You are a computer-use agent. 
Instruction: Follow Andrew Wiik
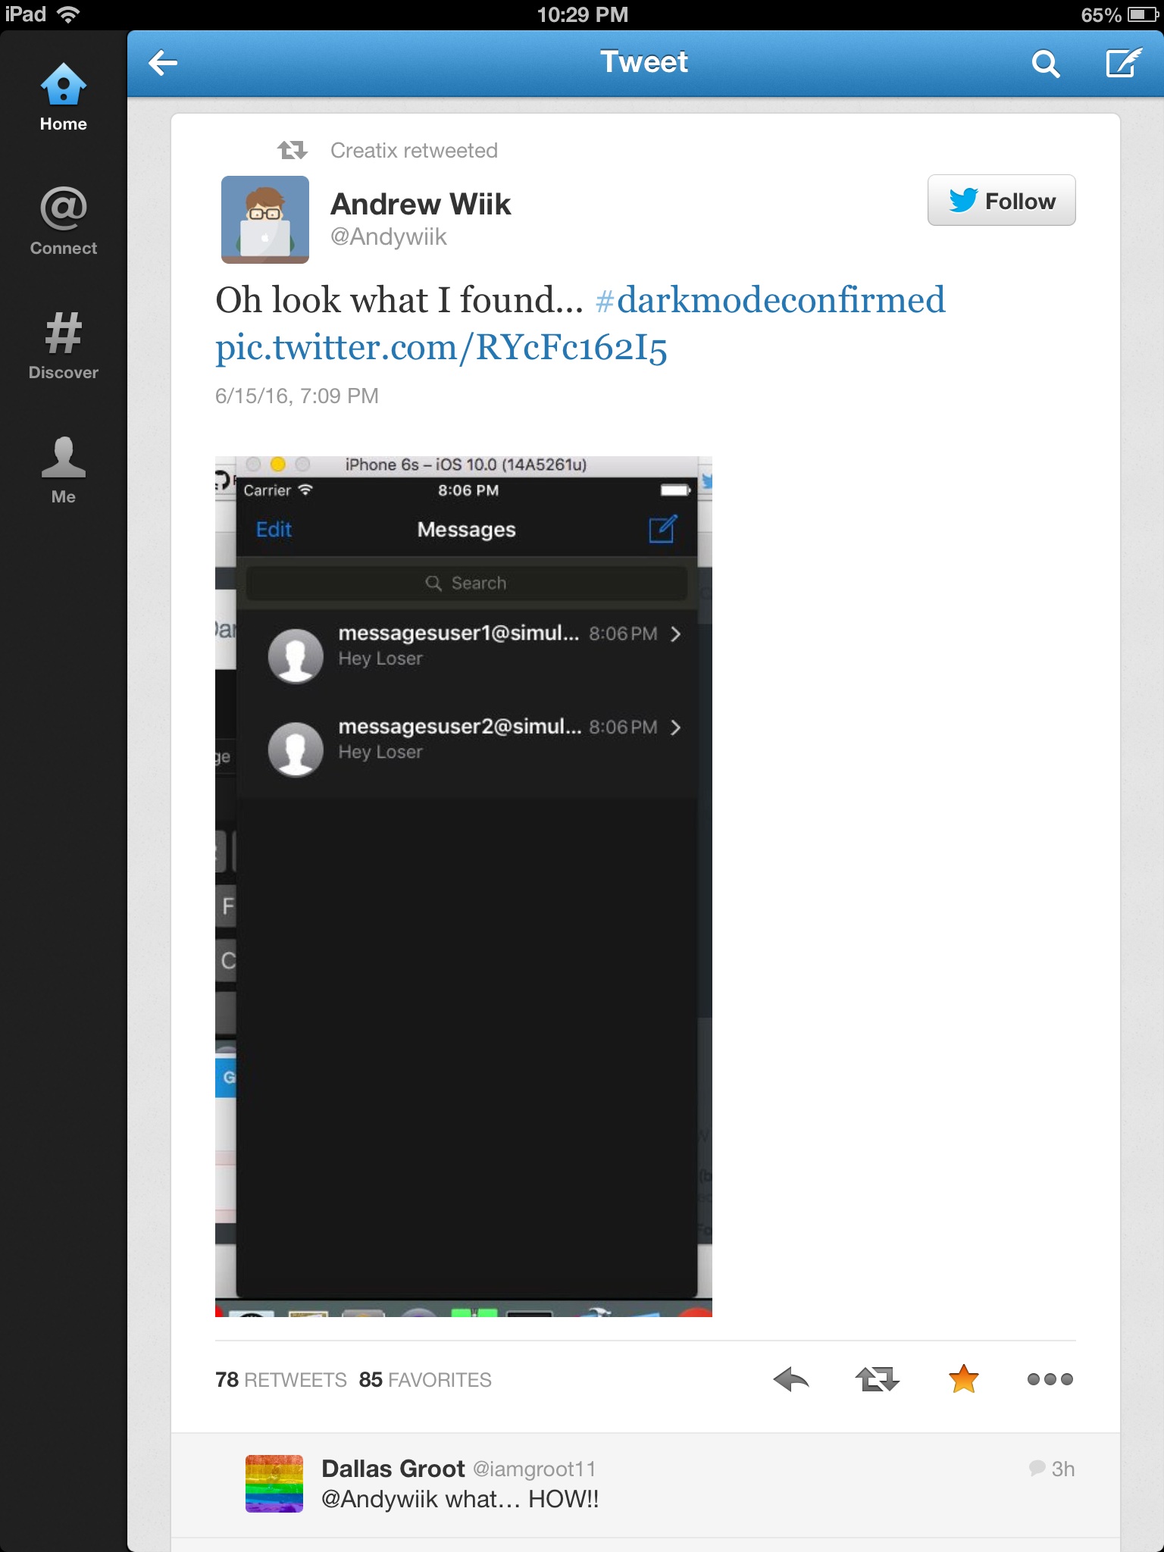[1001, 200]
